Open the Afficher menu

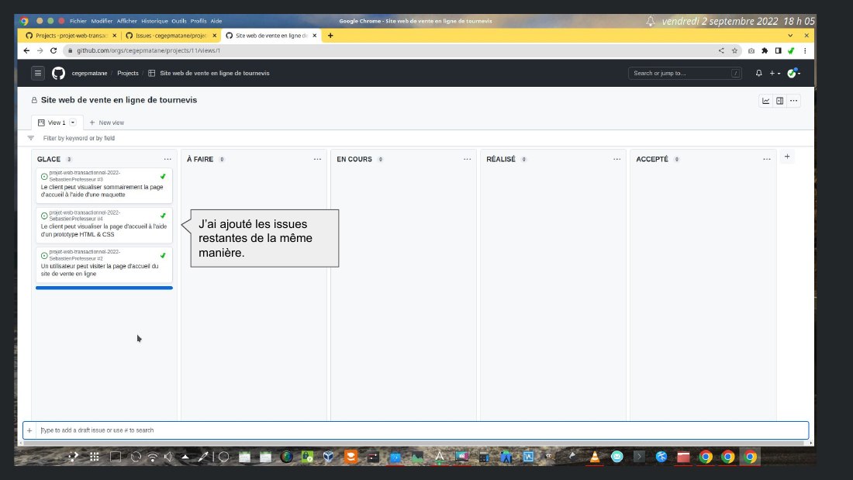point(126,21)
